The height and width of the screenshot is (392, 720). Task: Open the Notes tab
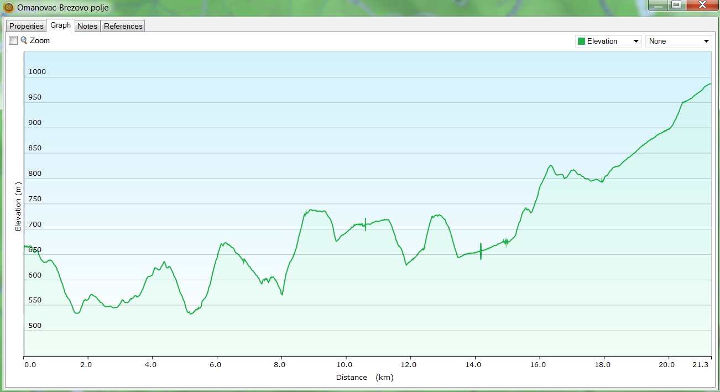coord(87,26)
